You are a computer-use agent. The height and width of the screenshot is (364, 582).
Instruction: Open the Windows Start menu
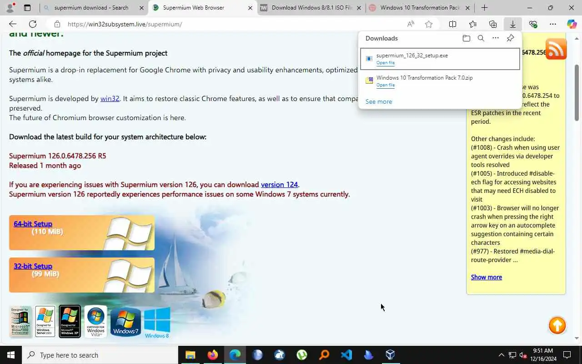point(11,355)
